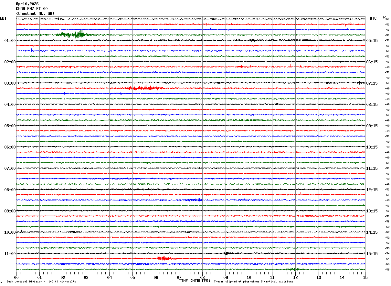Click the EDT timezone label

click(x=3, y=18)
